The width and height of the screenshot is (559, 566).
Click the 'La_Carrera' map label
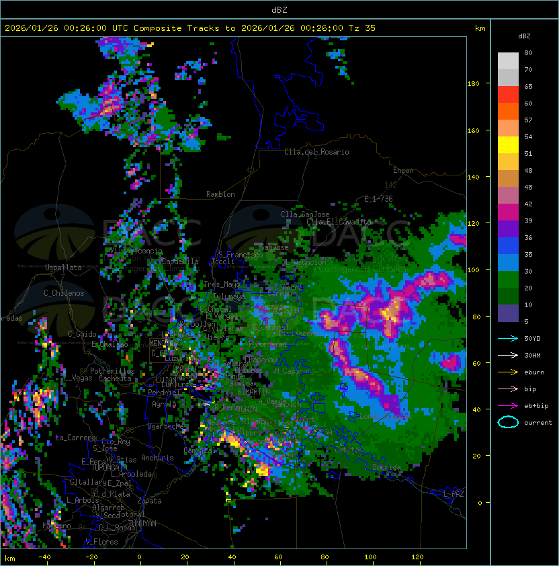pos(76,438)
